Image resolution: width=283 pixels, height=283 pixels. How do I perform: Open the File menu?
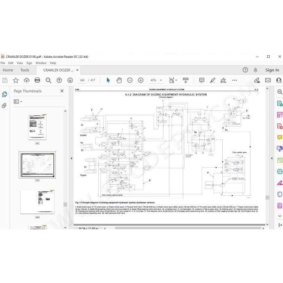3,63
